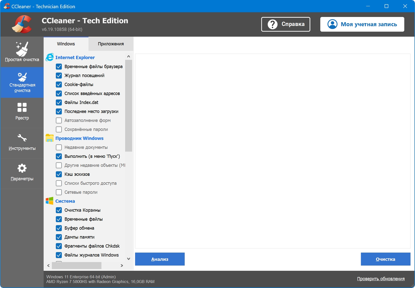Uncheck Фрагменты файлов Chkdsk

point(59,246)
